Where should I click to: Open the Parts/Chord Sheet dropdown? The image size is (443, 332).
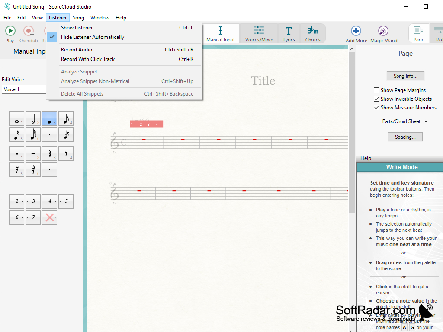[x=405, y=121]
